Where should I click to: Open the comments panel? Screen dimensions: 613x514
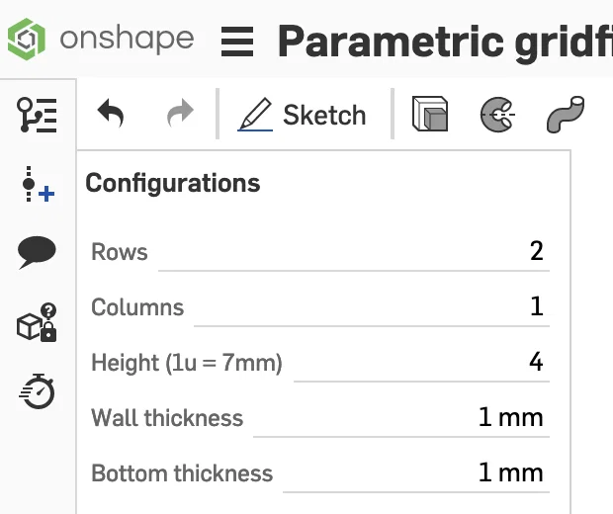(x=38, y=253)
